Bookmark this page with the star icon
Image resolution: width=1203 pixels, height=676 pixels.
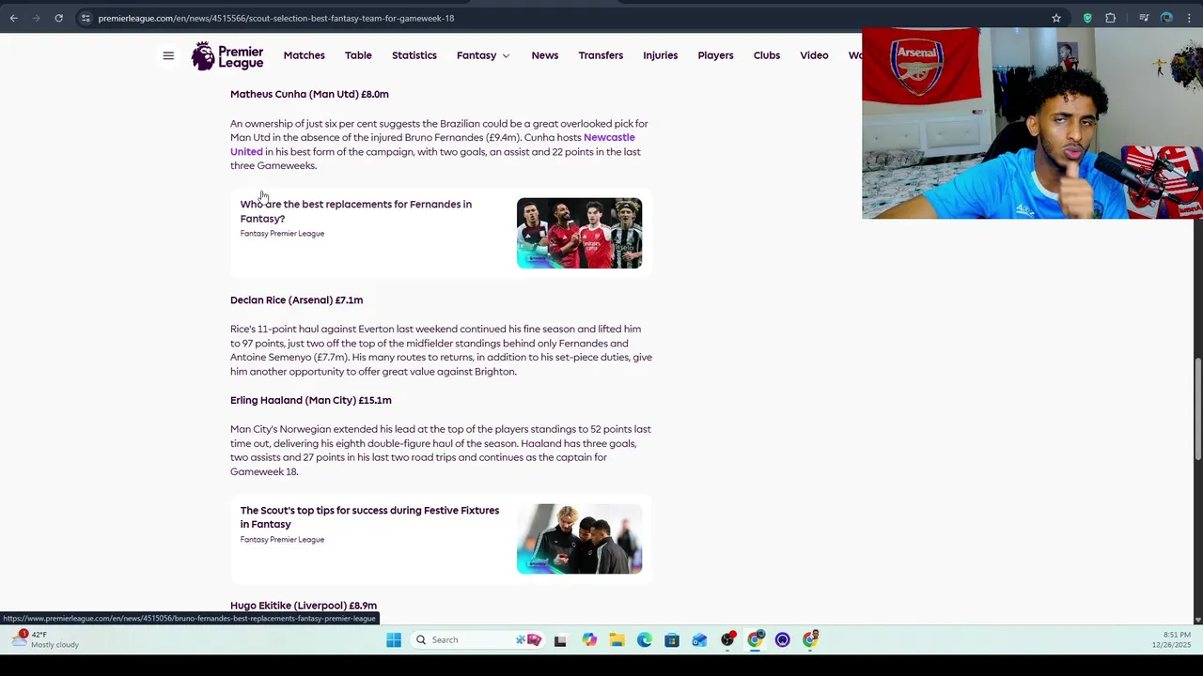[1056, 18]
